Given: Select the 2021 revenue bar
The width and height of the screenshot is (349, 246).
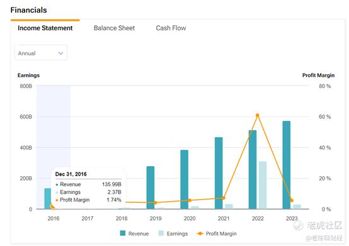Looking at the screenshot, I should 219,173.
